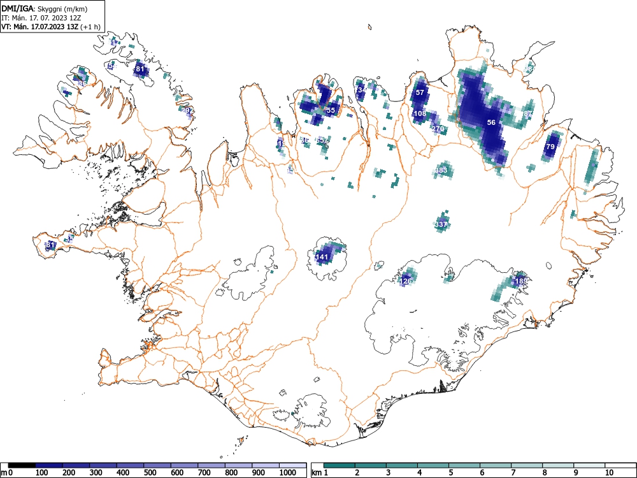Viewport: 637px width, 478px height.
Task: Click the visibility value 383 on the map
Action: coord(441,170)
